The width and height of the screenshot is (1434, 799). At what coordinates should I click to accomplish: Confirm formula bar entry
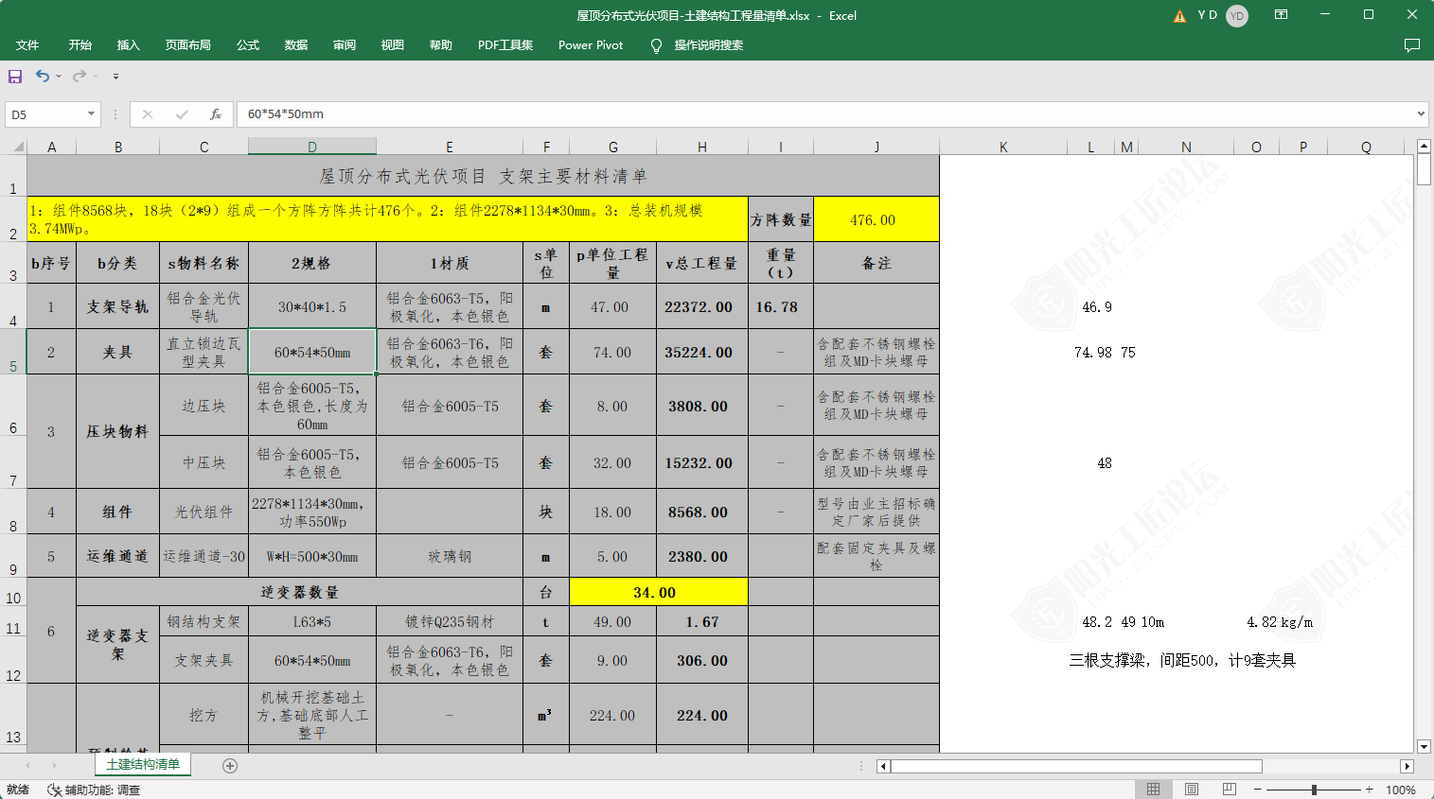182,114
